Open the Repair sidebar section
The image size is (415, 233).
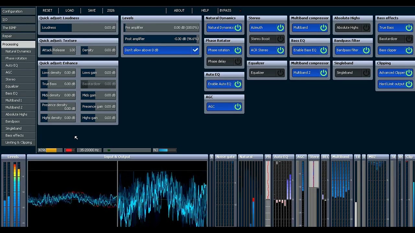click(x=18, y=36)
